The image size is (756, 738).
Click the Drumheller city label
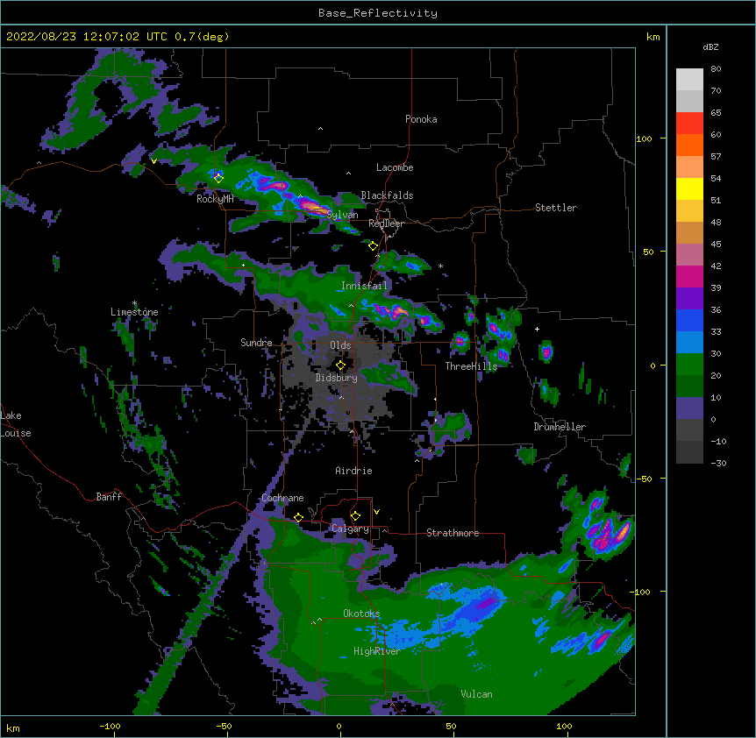[560, 427]
